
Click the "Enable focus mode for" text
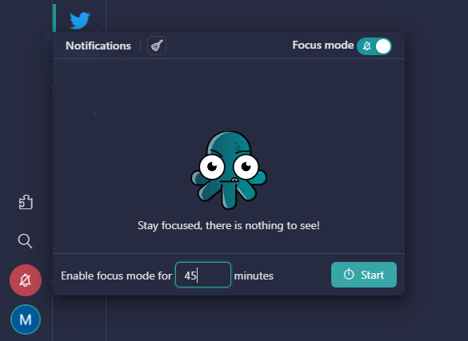click(x=117, y=276)
